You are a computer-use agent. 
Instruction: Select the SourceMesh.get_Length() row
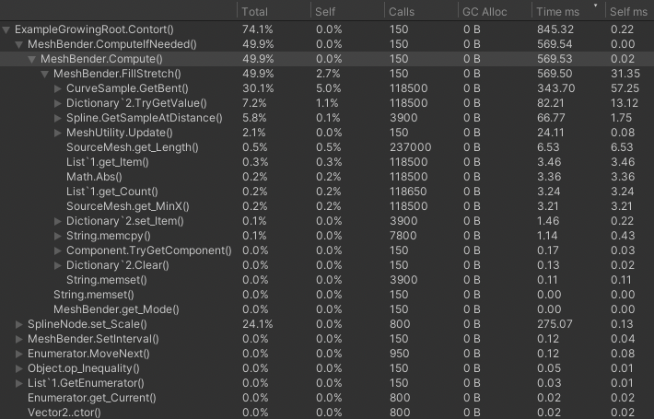click(x=120, y=147)
